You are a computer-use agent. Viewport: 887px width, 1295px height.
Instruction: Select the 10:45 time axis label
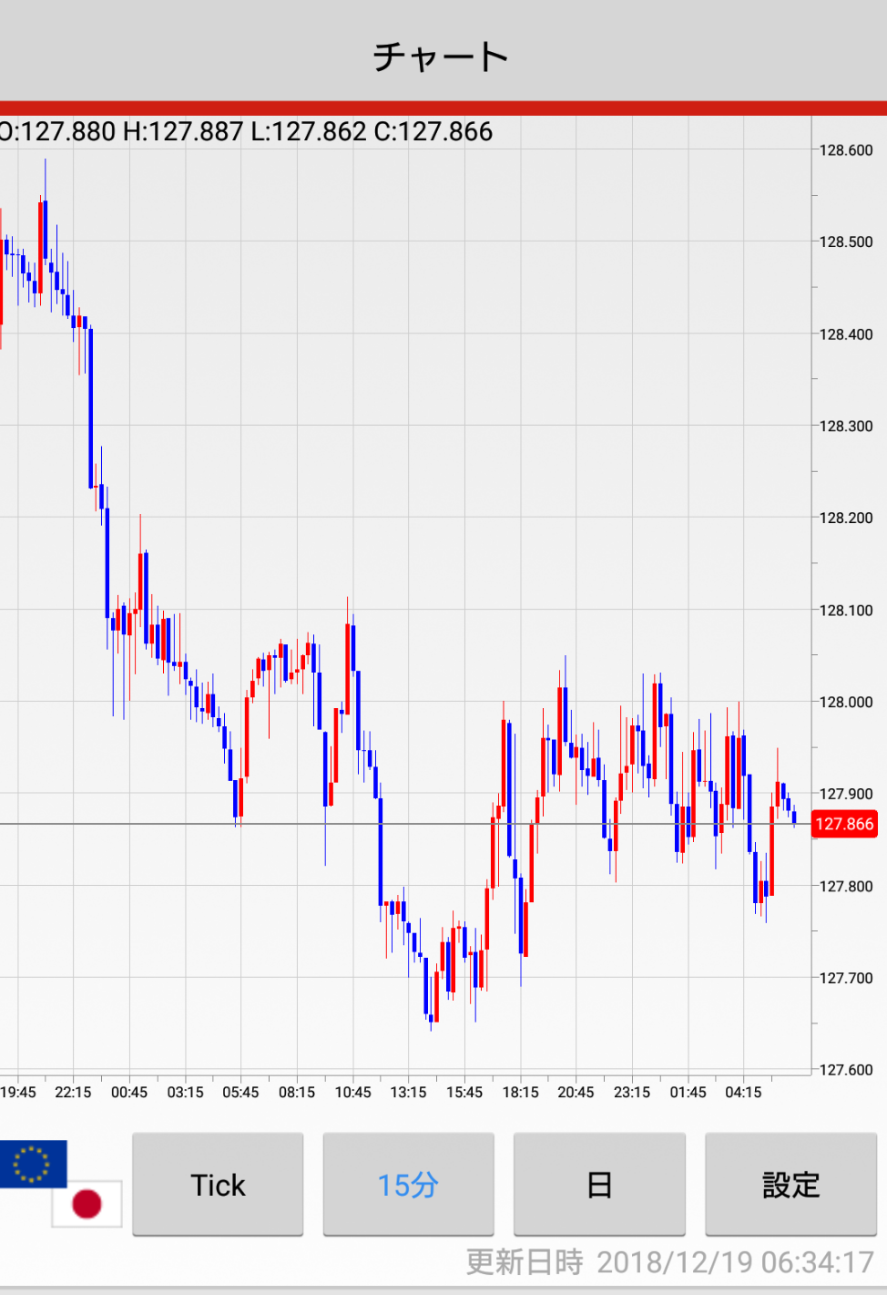click(352, 1092)
